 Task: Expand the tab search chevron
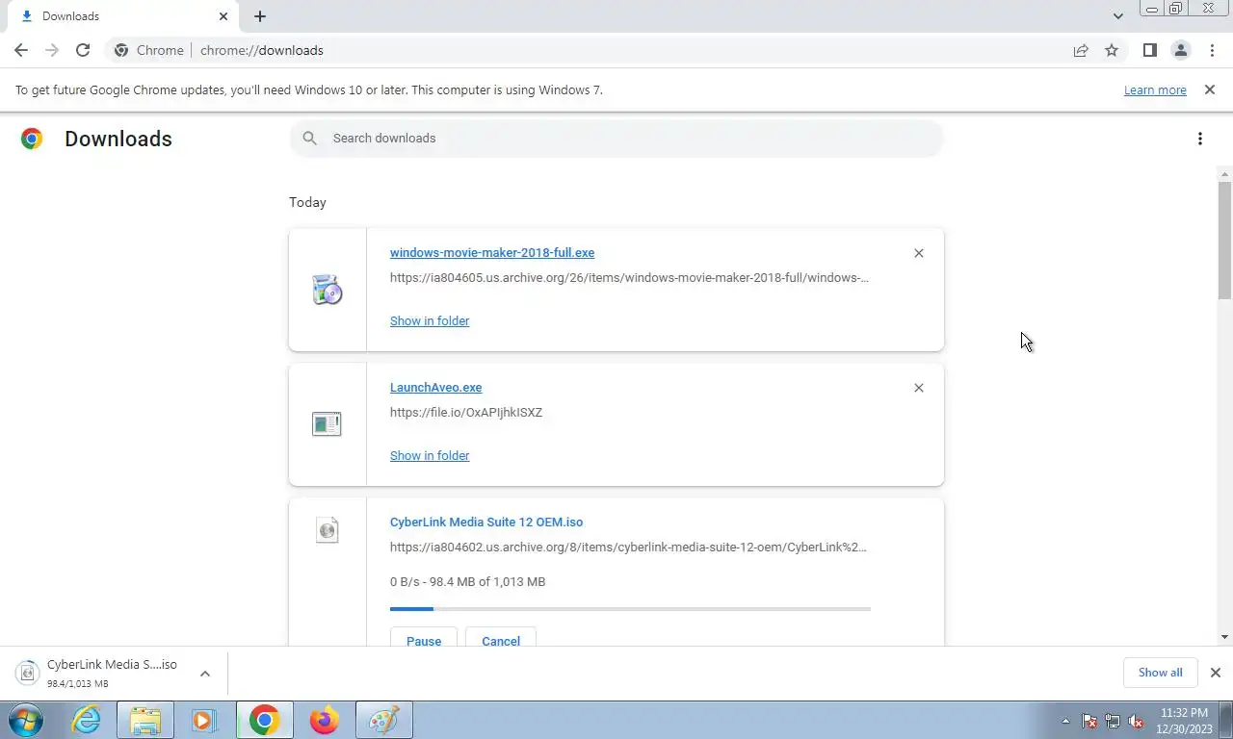click(x=1117, y=16)
